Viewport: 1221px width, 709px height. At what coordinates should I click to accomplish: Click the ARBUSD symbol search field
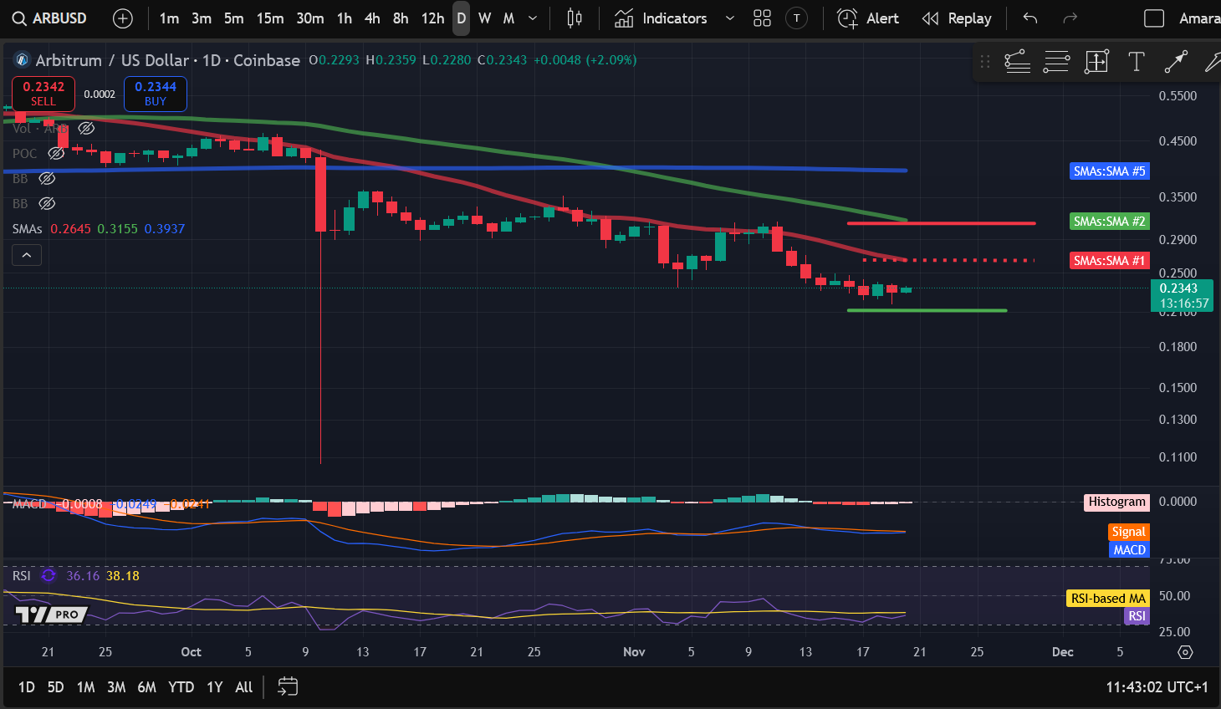click(x=50, y=18)
